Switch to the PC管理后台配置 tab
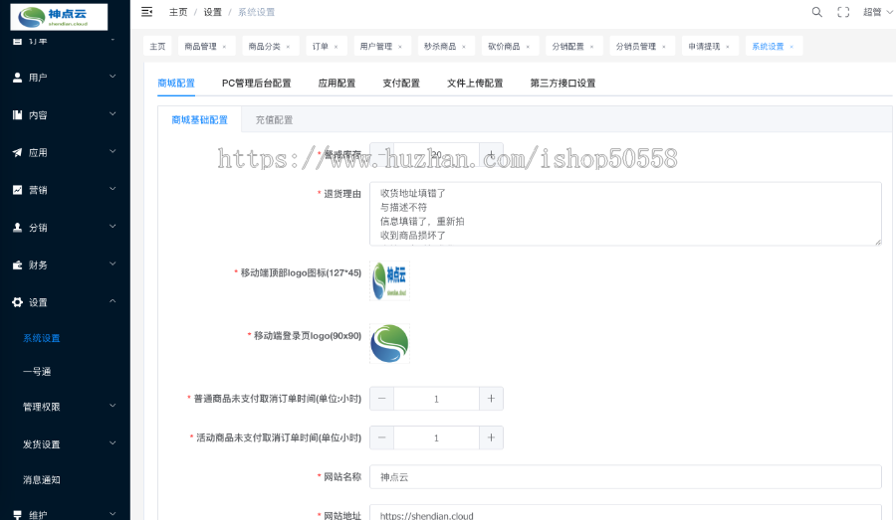This screenshot has width=896, height=520. (257, 84)
